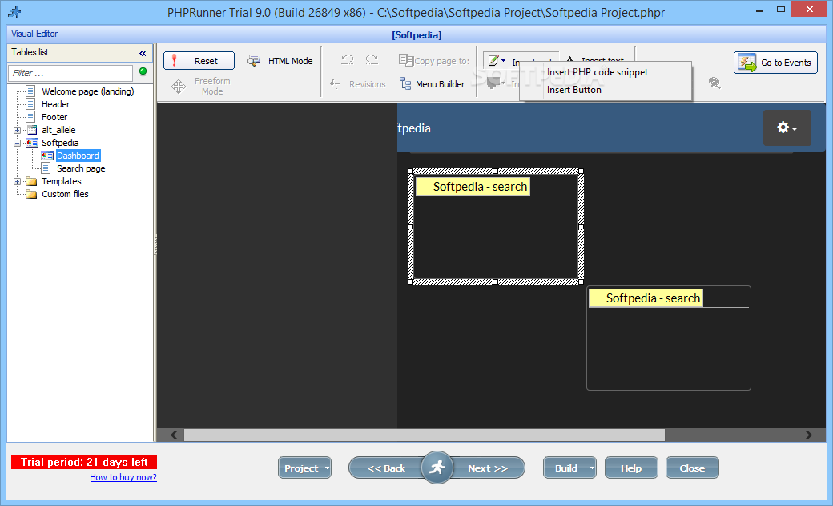Click the scroll left arrow
The image size is (833, 506).
click(x=174, y=435)
